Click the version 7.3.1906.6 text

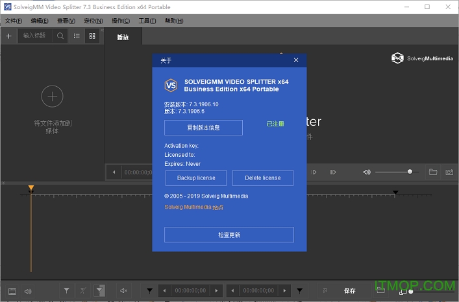pyautogui.click(x=184, y=111)
